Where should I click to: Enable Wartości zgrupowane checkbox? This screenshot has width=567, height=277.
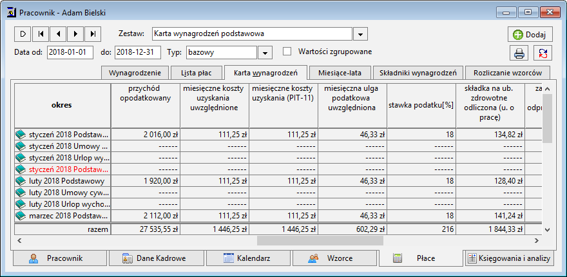287,52
